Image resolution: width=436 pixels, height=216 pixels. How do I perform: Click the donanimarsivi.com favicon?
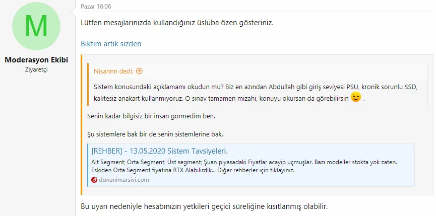[x=94, y=180]
